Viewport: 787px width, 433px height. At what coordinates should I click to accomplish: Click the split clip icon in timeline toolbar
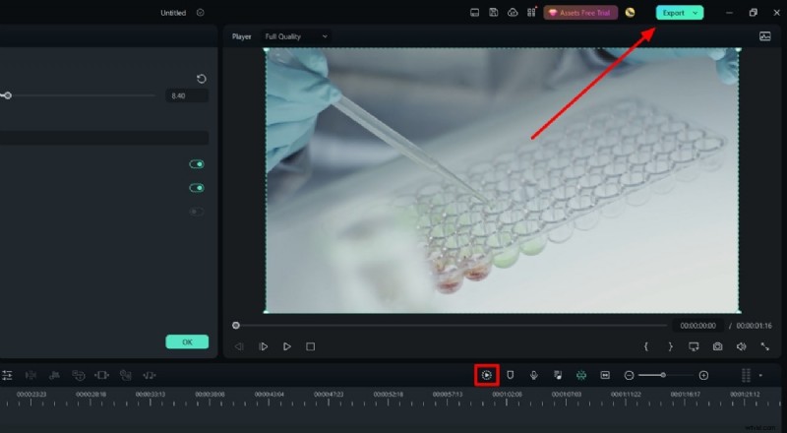click(30, 375)
